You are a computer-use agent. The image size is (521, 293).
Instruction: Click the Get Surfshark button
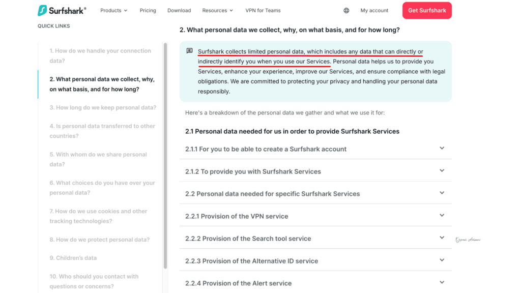(427, 10)
